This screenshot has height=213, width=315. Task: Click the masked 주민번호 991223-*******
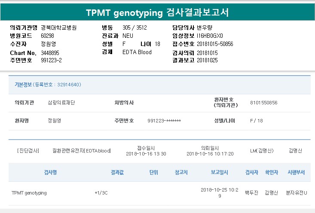164,121
